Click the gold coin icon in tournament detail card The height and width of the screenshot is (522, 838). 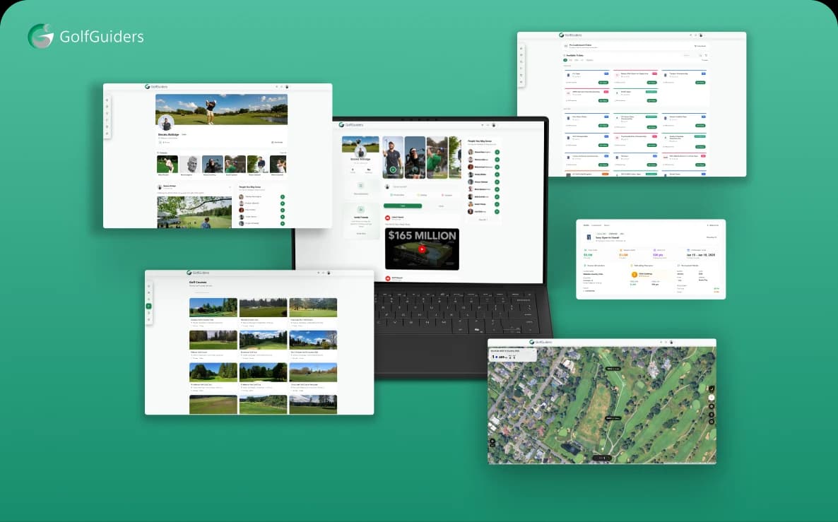click(x=635, y=275)
